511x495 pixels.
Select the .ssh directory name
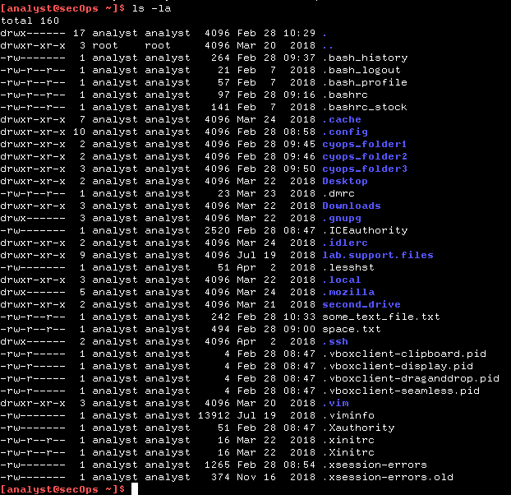(x=335, y=342)
